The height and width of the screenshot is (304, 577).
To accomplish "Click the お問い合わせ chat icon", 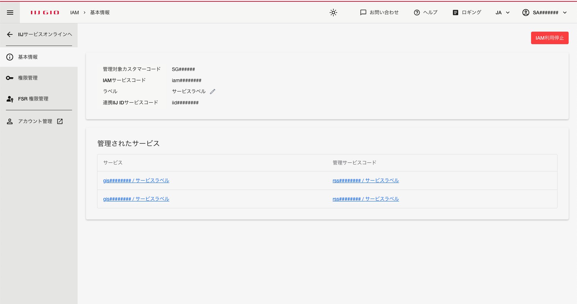I will click(363, 13).
